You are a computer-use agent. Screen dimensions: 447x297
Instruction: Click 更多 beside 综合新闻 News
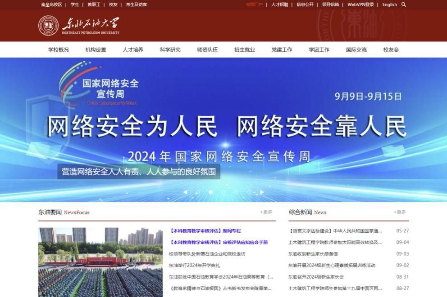click(400, 212)
